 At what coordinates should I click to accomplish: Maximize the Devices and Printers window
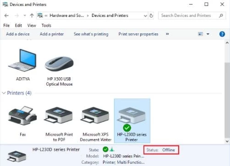[x=206, y=4]
